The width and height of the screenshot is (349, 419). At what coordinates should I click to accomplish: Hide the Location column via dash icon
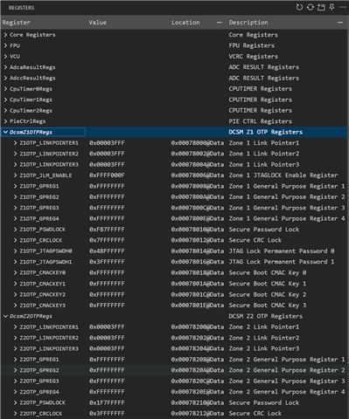(x=220, y=23)
